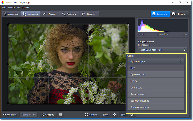
Task: Open the Эффекты tab
Action: tap(70, 14)
